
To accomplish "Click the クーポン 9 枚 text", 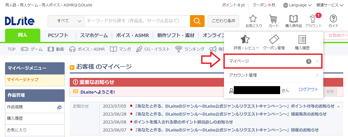I will 264,5.
